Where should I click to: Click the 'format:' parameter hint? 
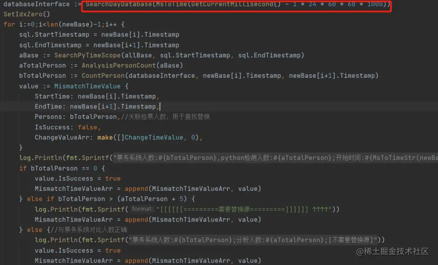click(x=143, y=209)
